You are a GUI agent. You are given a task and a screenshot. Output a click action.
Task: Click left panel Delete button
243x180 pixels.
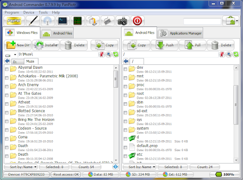click(74, 45)
